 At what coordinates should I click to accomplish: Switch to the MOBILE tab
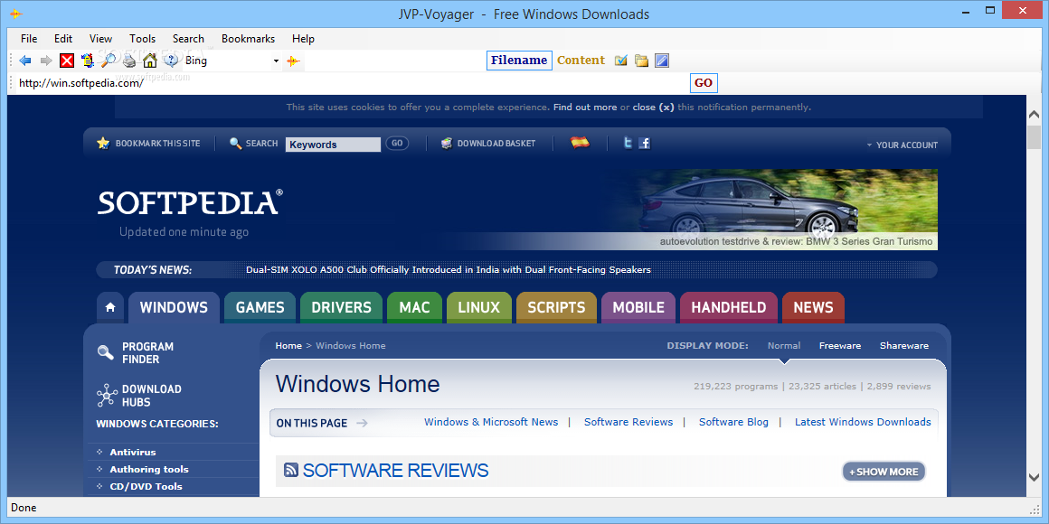point(638,307)
